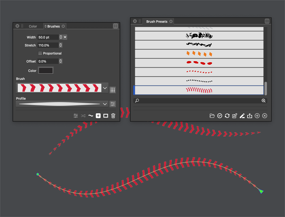Select the orange diamonds brush preset
Image resolution: width=285 pixels, height=217 pixels.
point(199,54)
